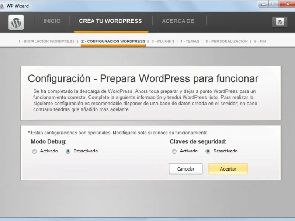The image size is (295, 221).
Task: Select Desactivado for Claves de seguridad
Action: coord(208,151)
